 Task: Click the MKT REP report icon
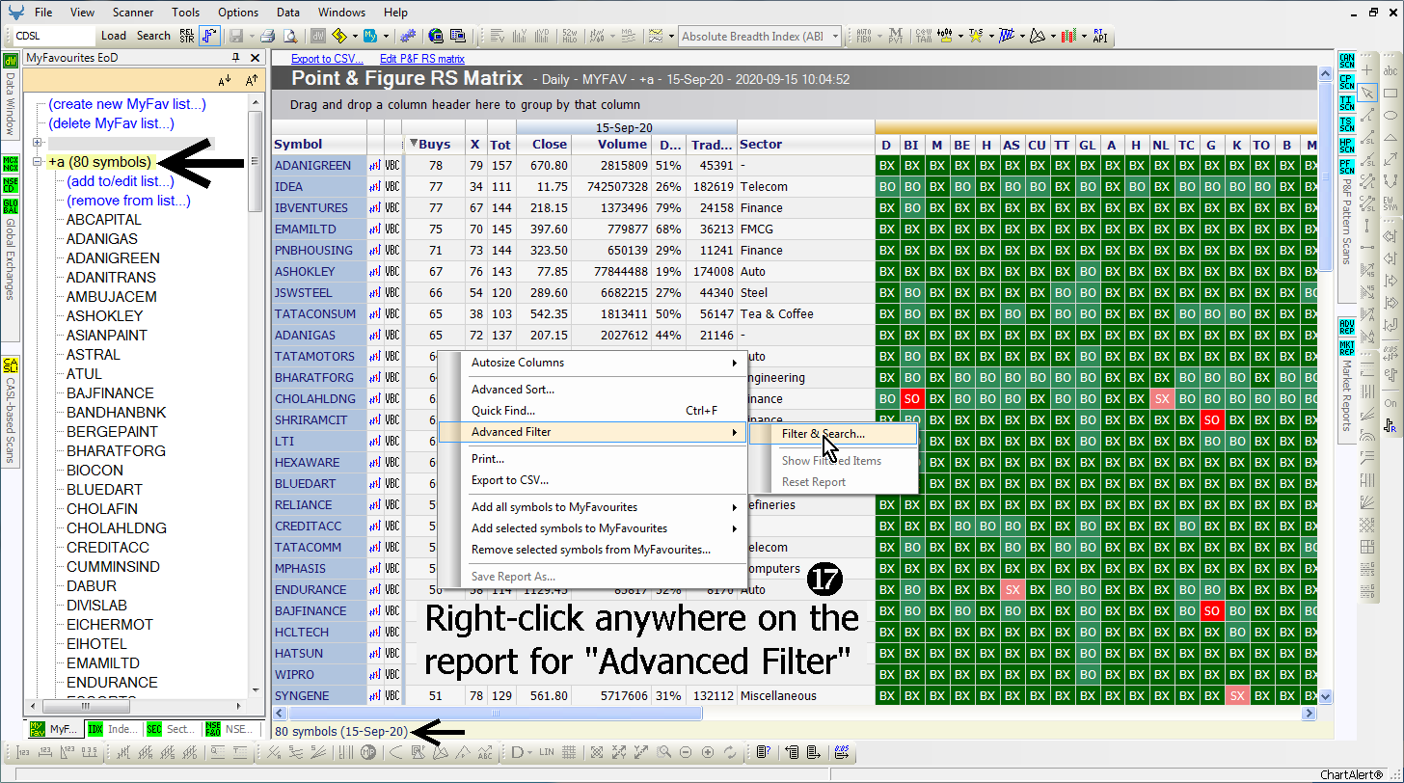point(1347,347)
